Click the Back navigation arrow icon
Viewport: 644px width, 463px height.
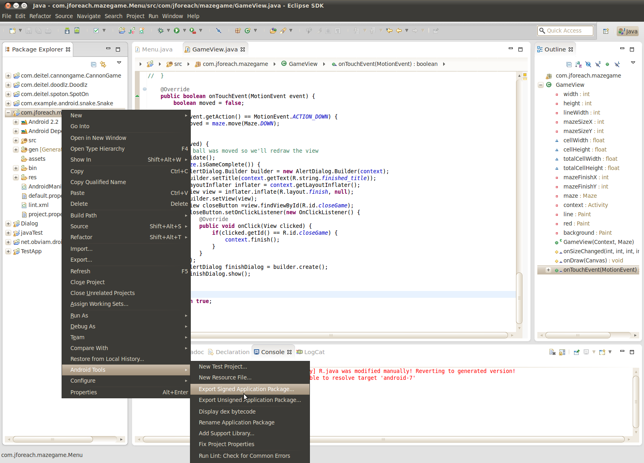click(399, 31)
